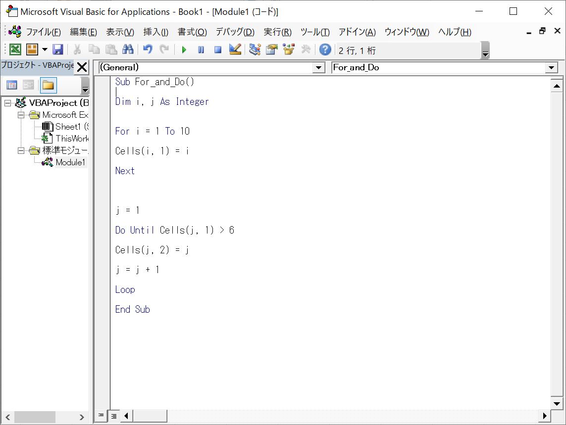The image size is (566, 425).
Task: Click project pane scroll left arrow
Action: click(x=7, y=417)
